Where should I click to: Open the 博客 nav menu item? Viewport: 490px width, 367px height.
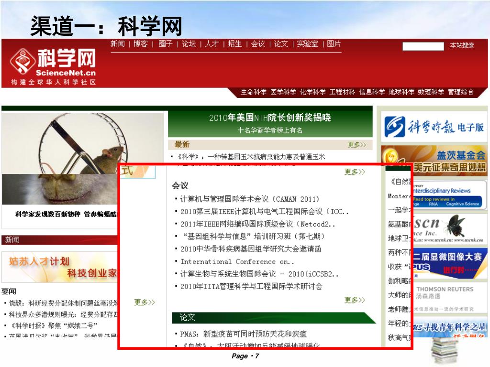coord(141,43)
